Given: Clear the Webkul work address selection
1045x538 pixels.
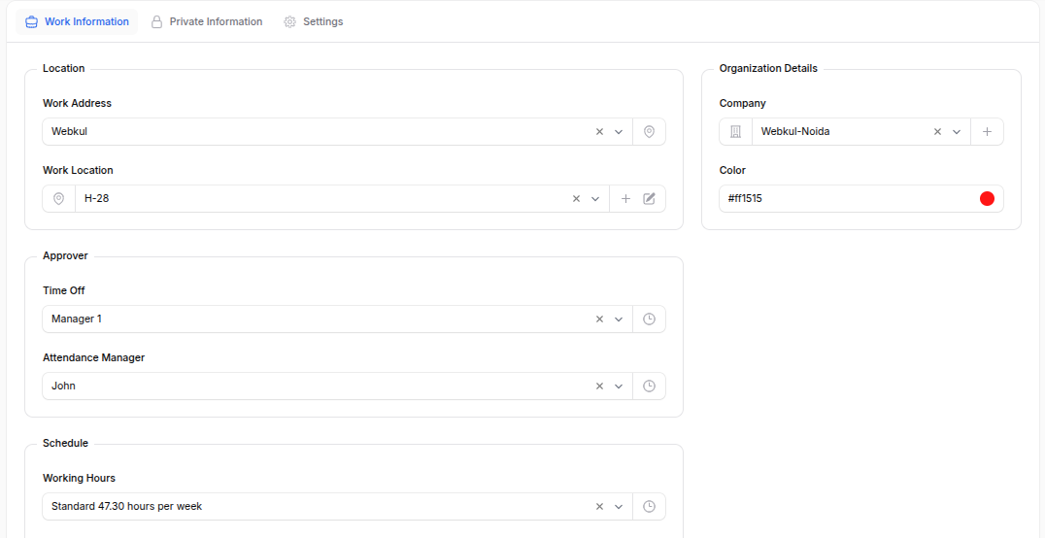Looking at the screenshot, I should pos(599,132).
